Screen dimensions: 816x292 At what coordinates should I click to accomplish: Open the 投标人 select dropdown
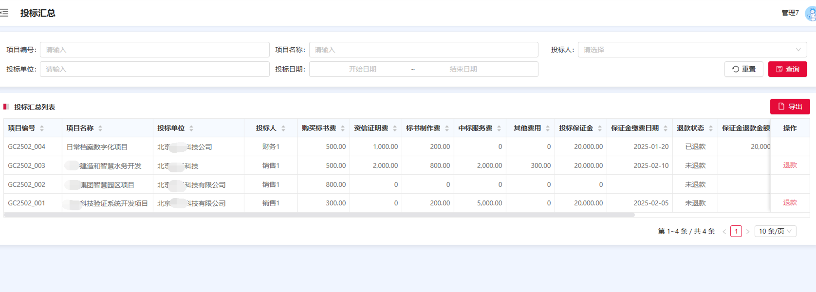692,50
